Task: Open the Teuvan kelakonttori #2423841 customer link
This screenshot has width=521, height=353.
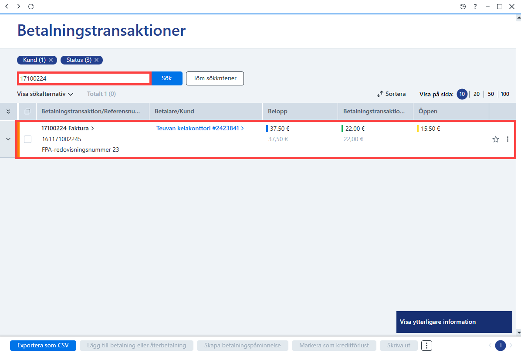Action: click(x=200, y=128)
